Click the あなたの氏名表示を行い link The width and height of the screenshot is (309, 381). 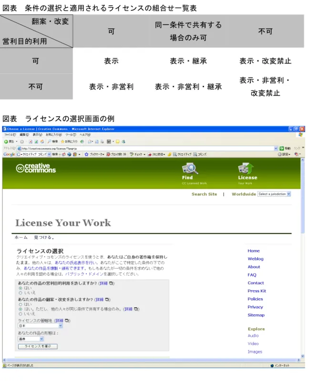click(x=76, y=263)
